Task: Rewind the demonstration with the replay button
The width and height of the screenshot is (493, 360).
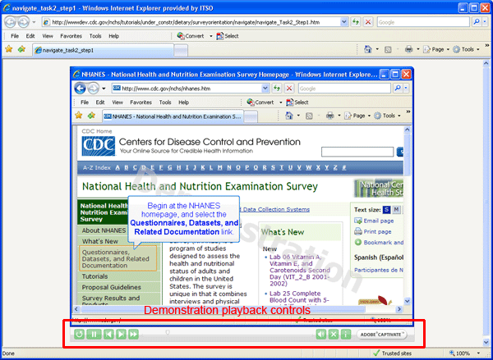Action: coord(79,334)
